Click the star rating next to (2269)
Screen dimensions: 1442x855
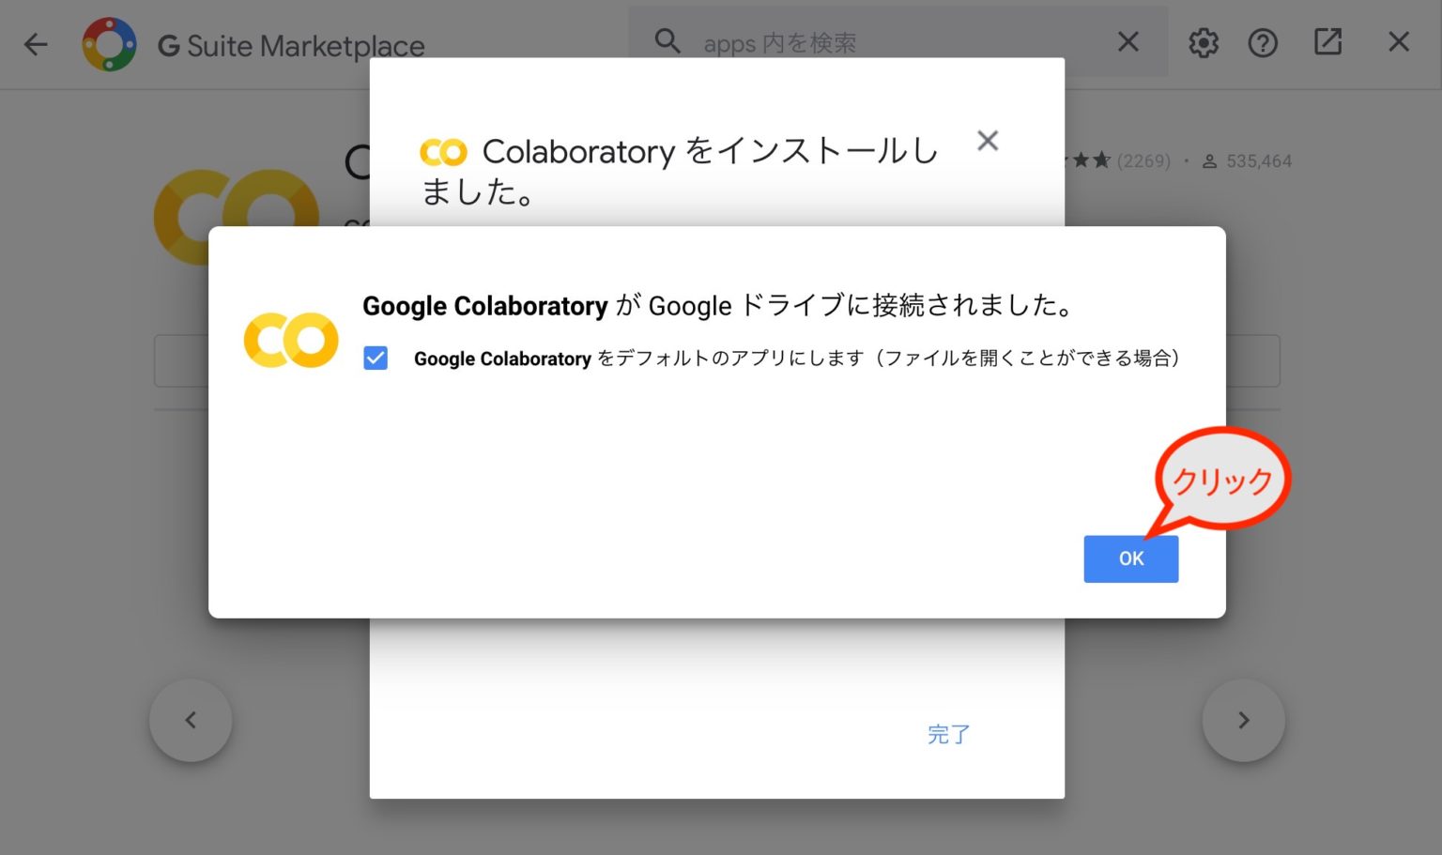tap(1089, 160)
